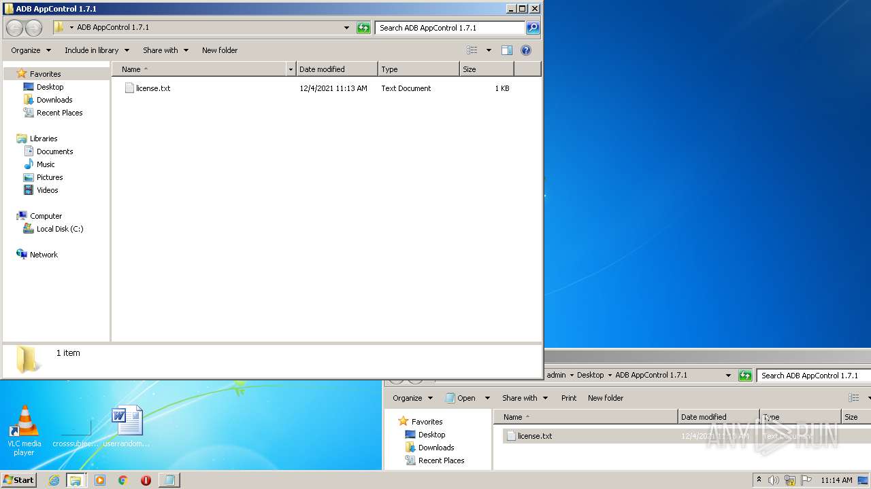Open Local Disk (C:)
The height and width of the screenshot is (489, 871).
click(x=60, y=229)
